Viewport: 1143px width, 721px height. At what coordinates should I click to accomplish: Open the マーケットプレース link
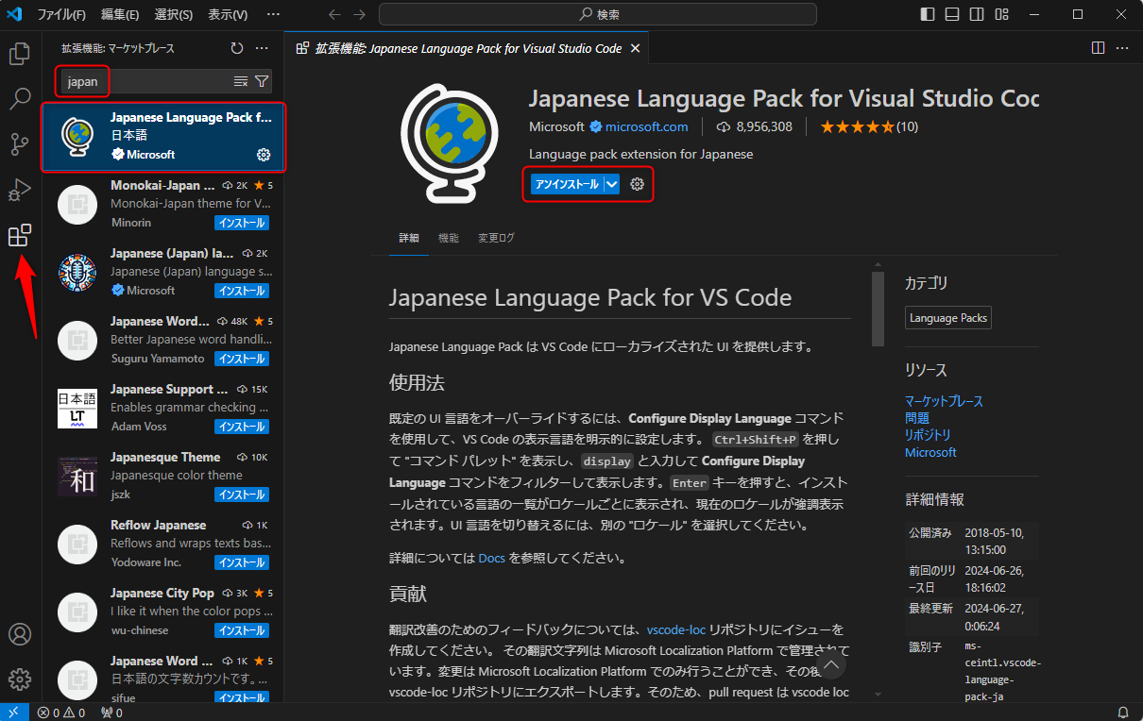(944, 400)
